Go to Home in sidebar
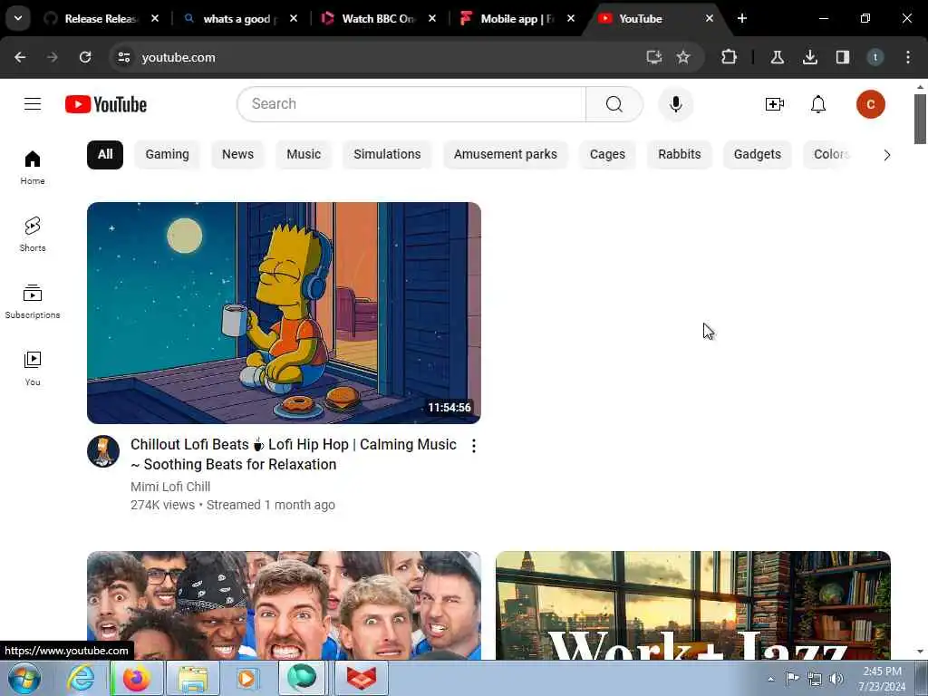This screenshot has height=696, width=928. click(33, 168)
